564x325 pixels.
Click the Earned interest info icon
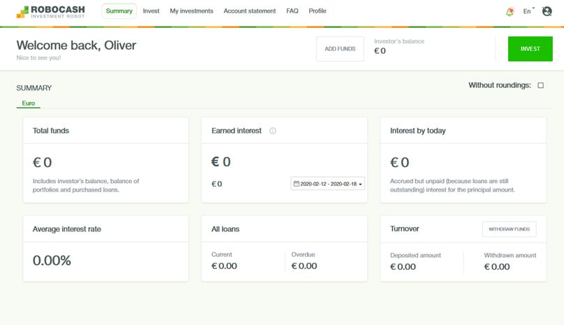[x=273, y=131]
